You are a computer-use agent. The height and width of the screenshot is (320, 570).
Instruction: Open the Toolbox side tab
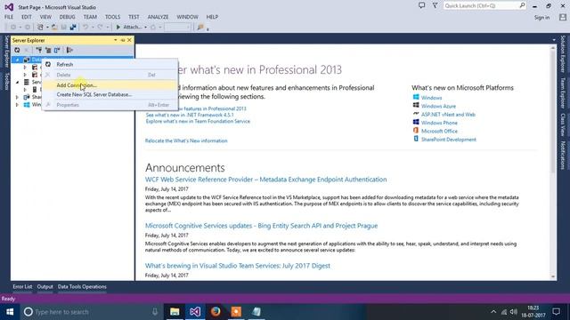coord(6,81)
